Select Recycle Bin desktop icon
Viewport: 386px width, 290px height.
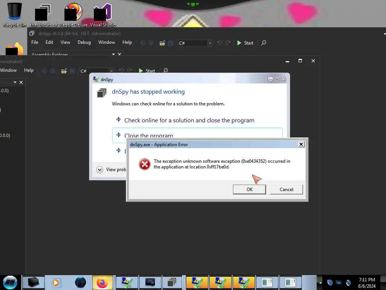pos(15,14)
